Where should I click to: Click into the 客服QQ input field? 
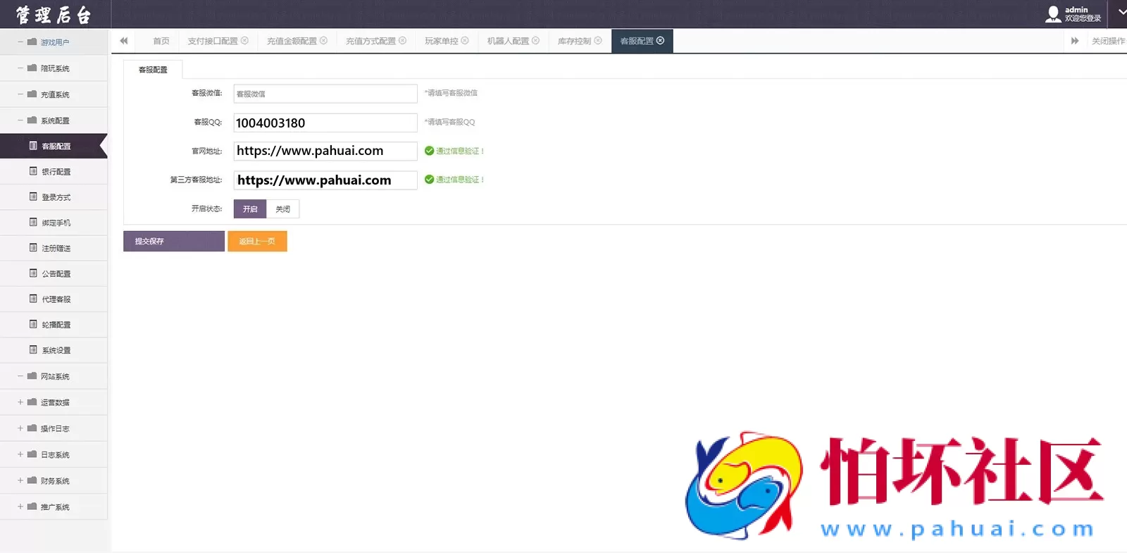325,123
